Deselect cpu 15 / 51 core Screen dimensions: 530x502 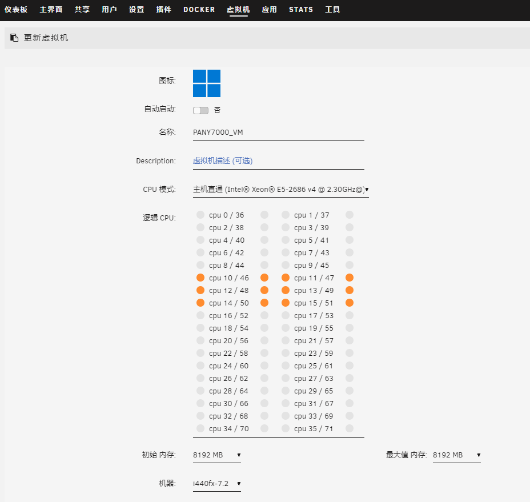coord(286,303)
